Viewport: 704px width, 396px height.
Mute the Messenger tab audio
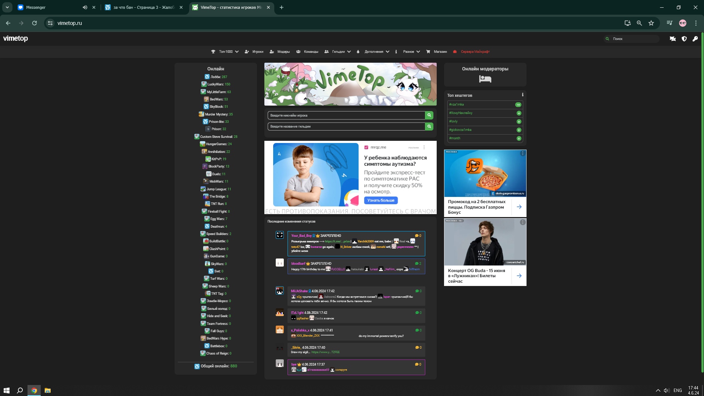[x=85, y=7]
